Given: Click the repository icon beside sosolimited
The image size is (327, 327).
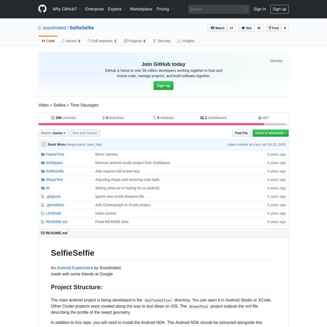Looking at the screenshot, I should tap(40, 28).
